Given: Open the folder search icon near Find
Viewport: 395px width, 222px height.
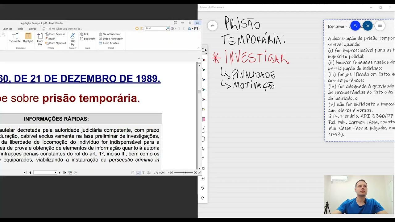Looking at the screenshot, I should tap(142, 28).
